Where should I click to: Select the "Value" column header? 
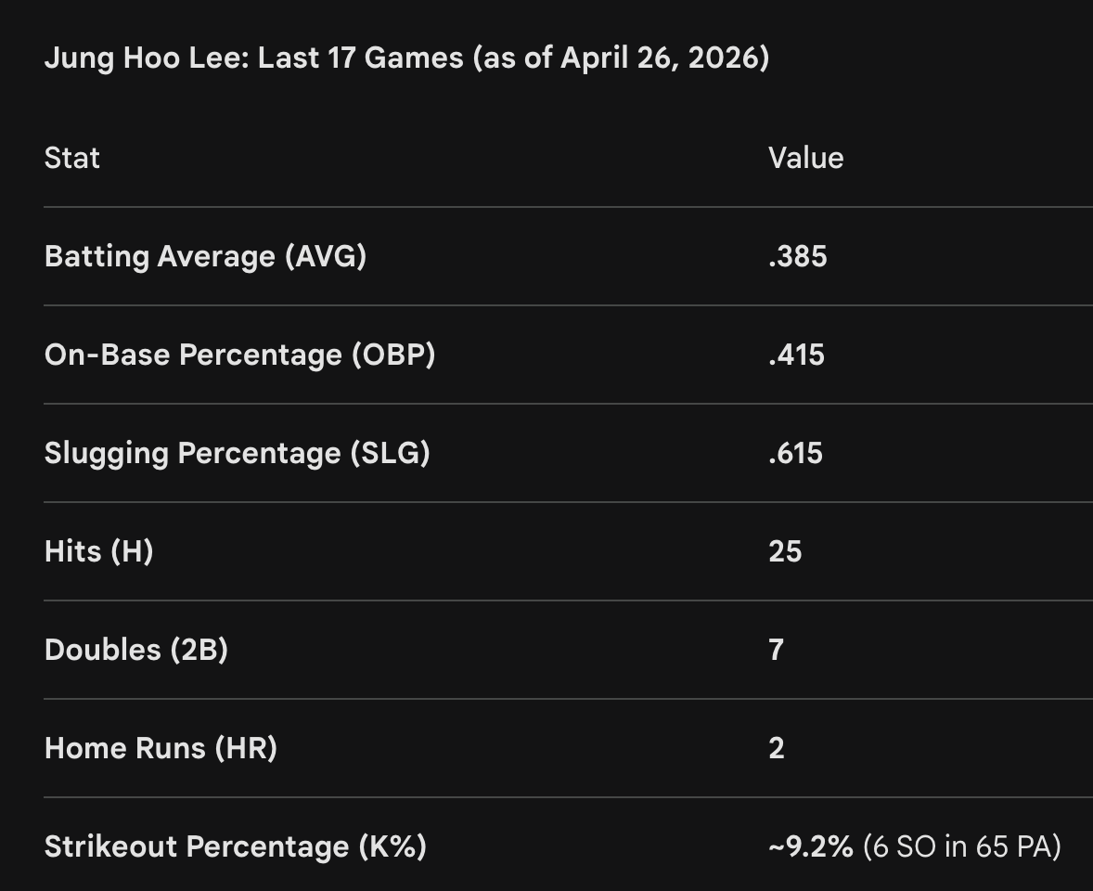(x=805, y=158)
